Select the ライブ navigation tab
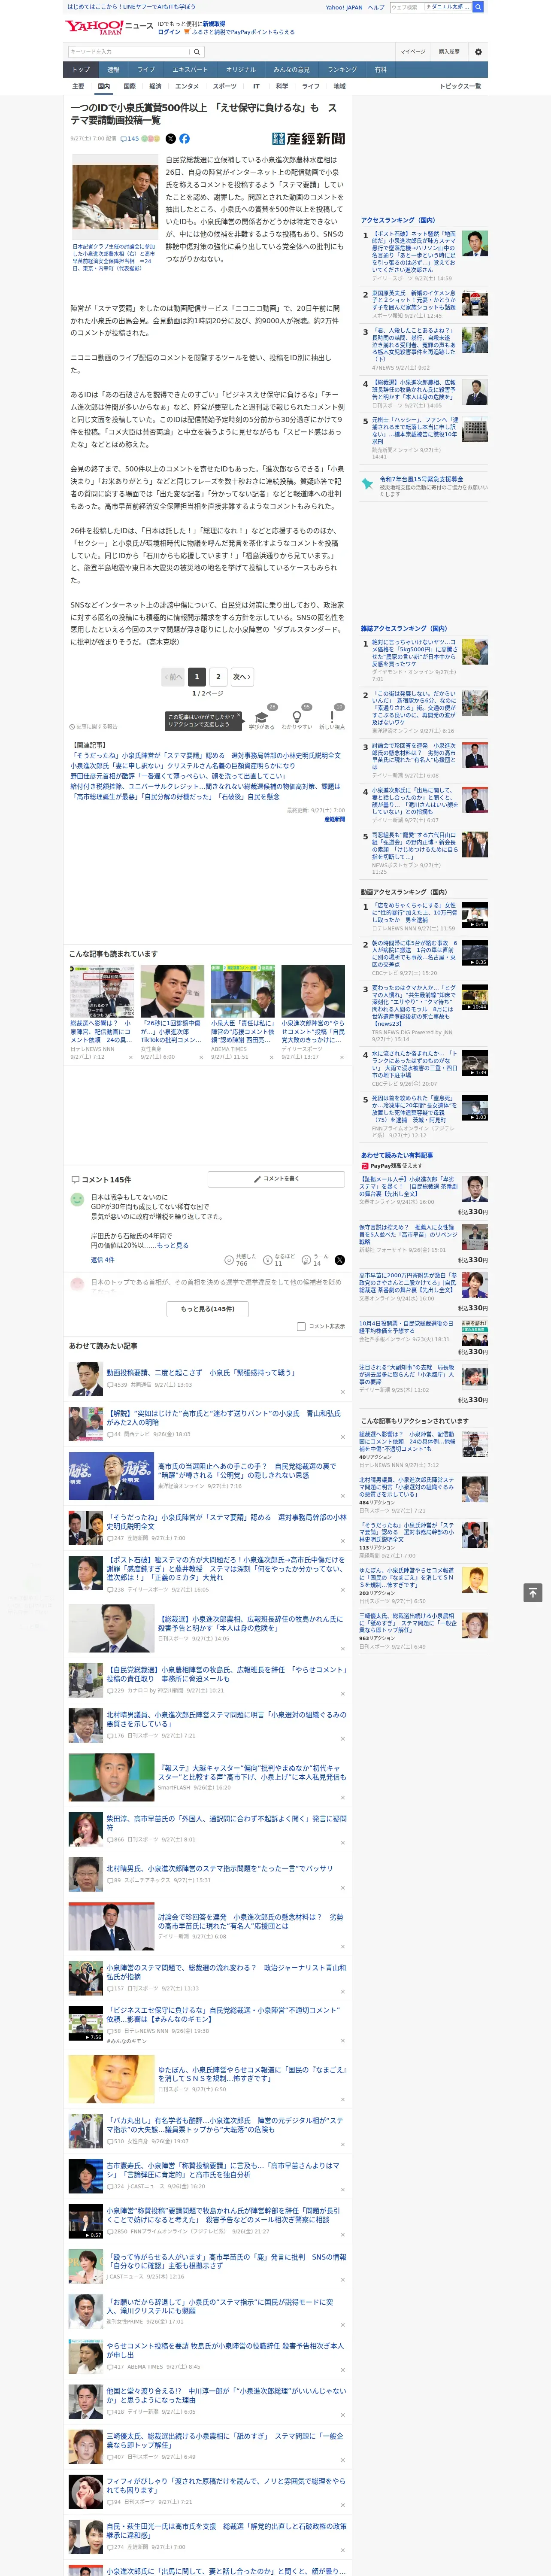 pos(146,70)
